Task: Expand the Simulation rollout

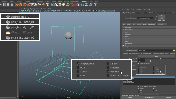Action: point(149,27)
